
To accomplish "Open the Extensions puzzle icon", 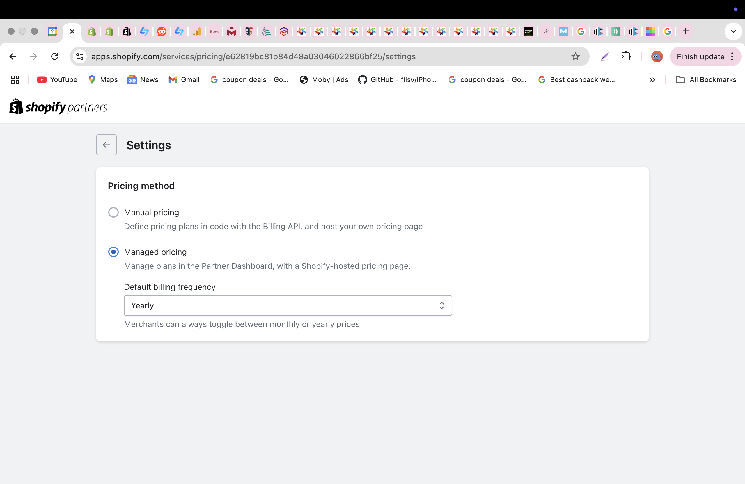I will 626,56.
